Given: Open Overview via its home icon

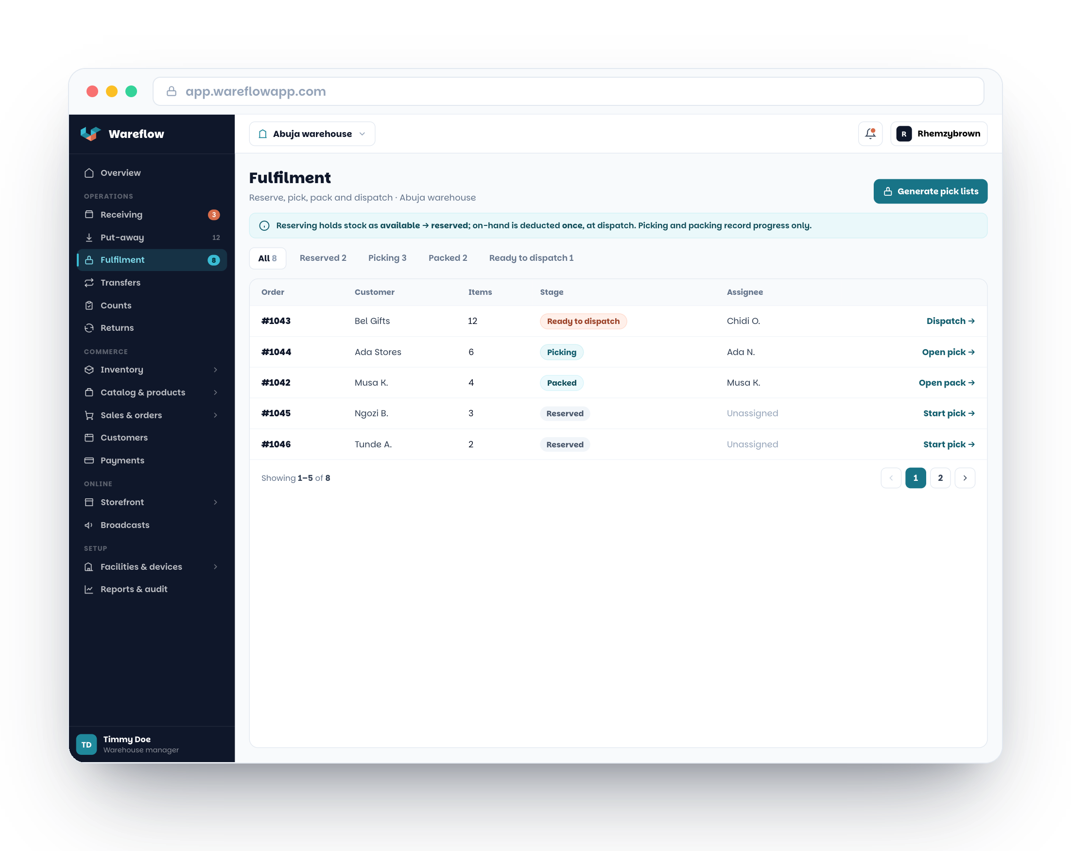Looking at the screenshot, I should pos(89,173).
